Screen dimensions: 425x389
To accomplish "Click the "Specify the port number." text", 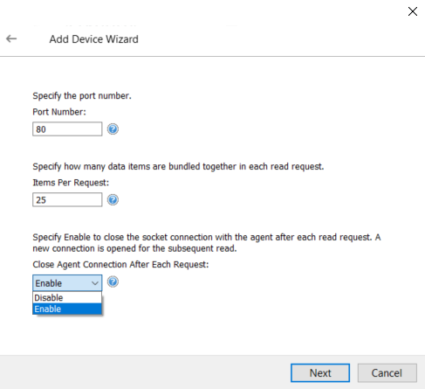I will tap(82, 96).
